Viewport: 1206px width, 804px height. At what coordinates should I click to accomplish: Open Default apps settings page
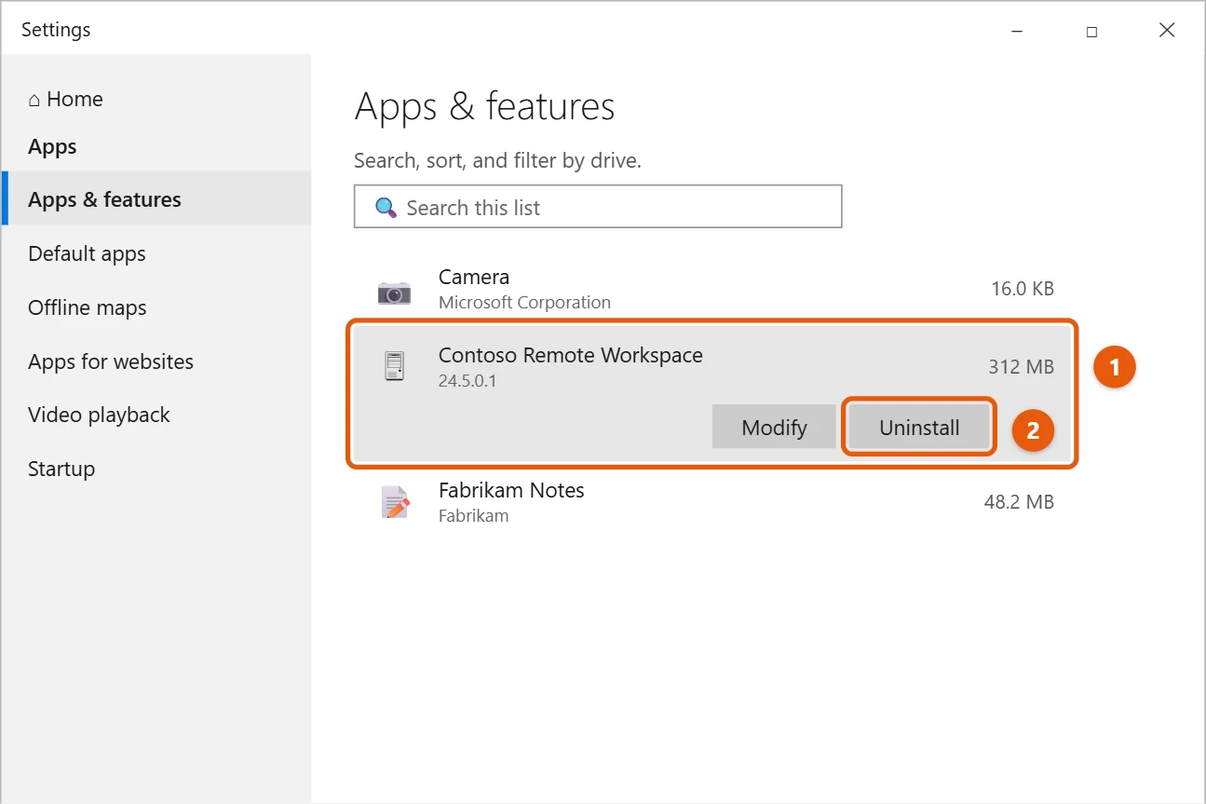pos(87,253)
